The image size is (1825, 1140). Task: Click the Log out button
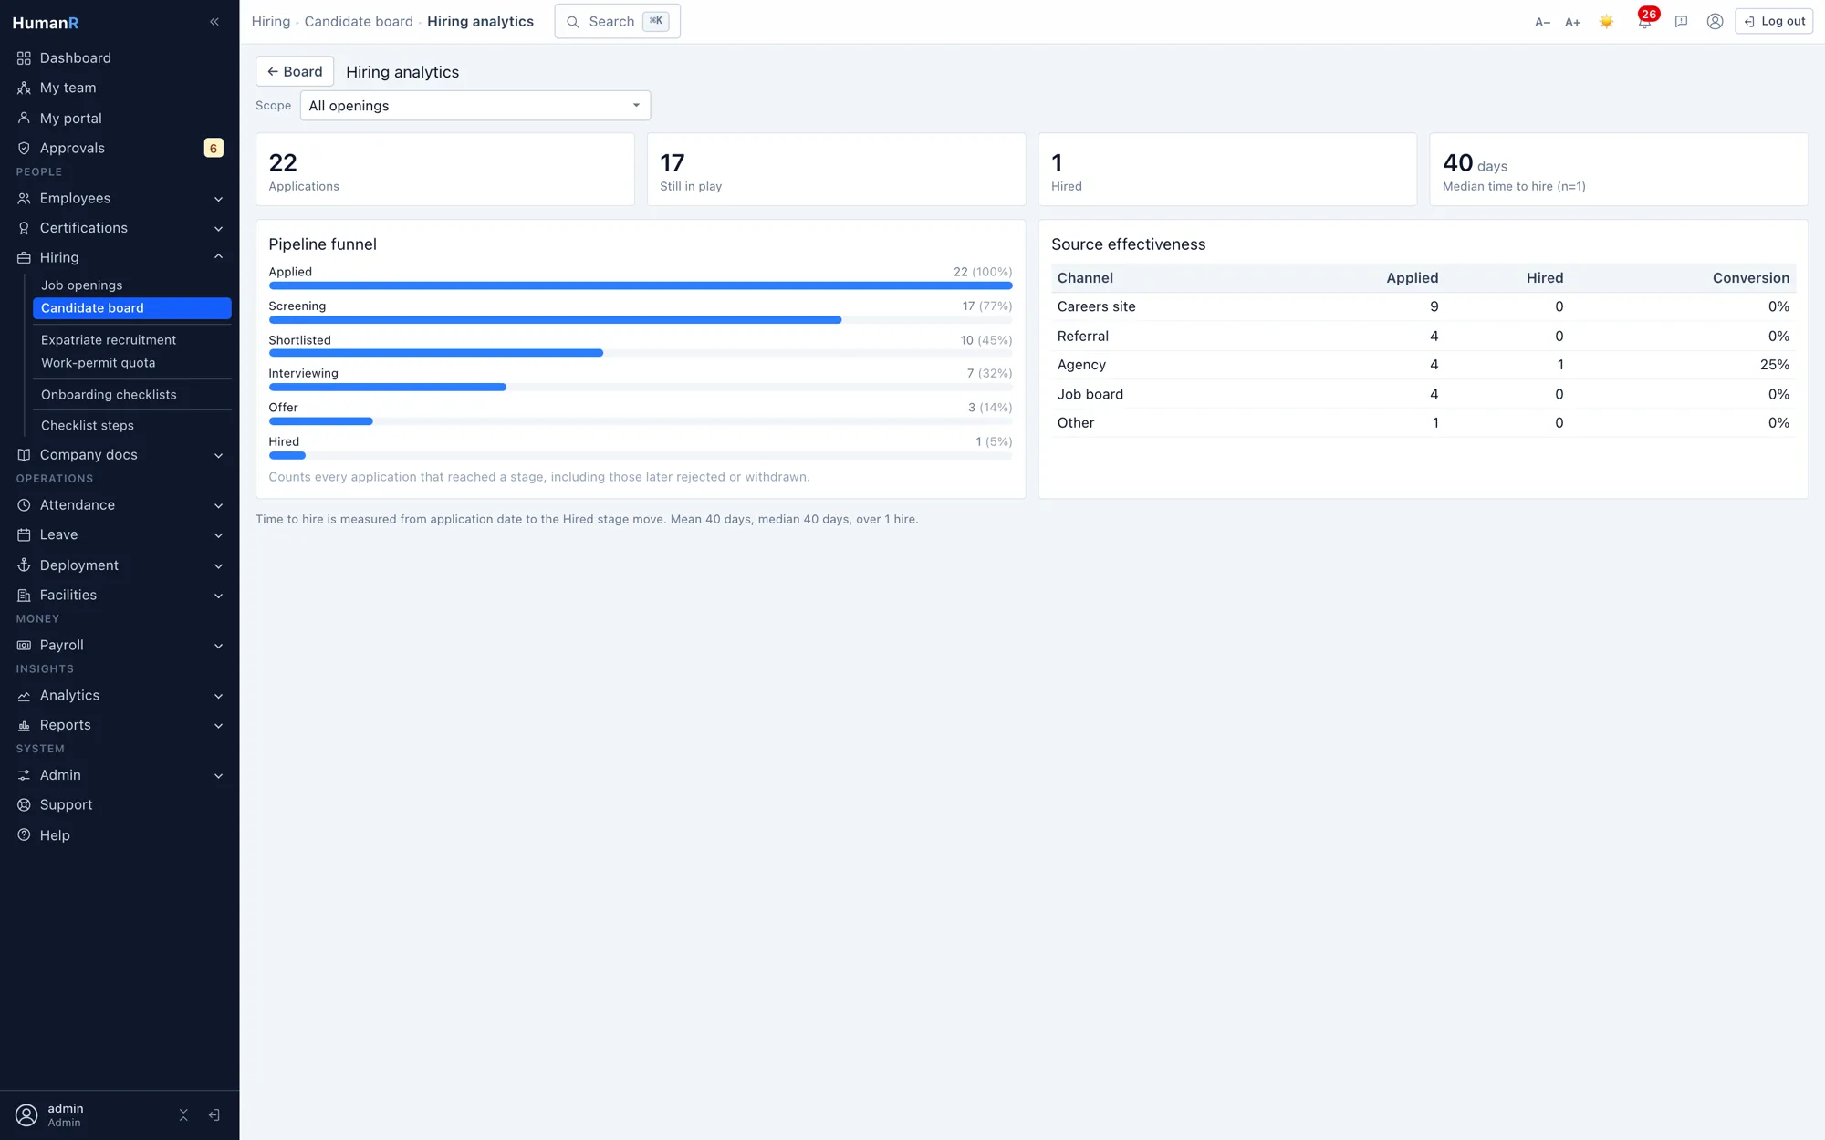[x=1774, y=22]
